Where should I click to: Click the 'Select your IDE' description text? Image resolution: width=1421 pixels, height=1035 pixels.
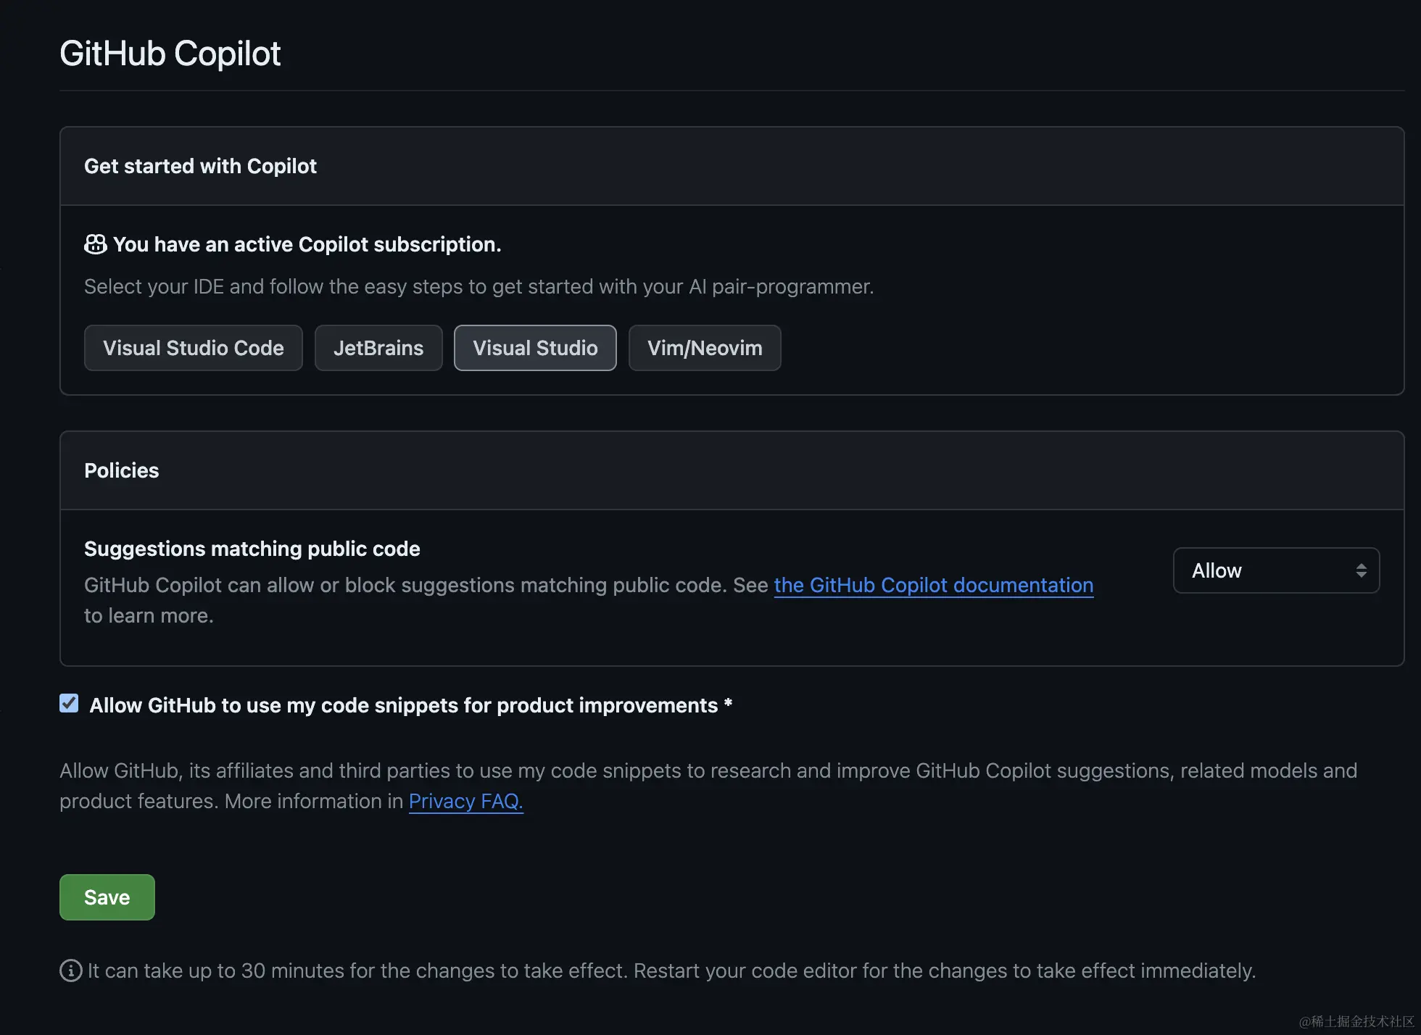pos(478,286)
